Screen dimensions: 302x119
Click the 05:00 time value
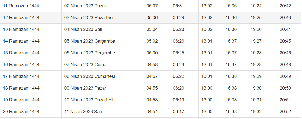[x=152, y=53]
